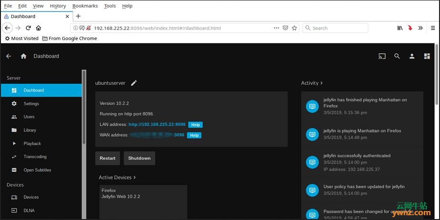Click the Devices icon in sidebar
This screenshot has width=440, height=220.
[x=14, y=197]
